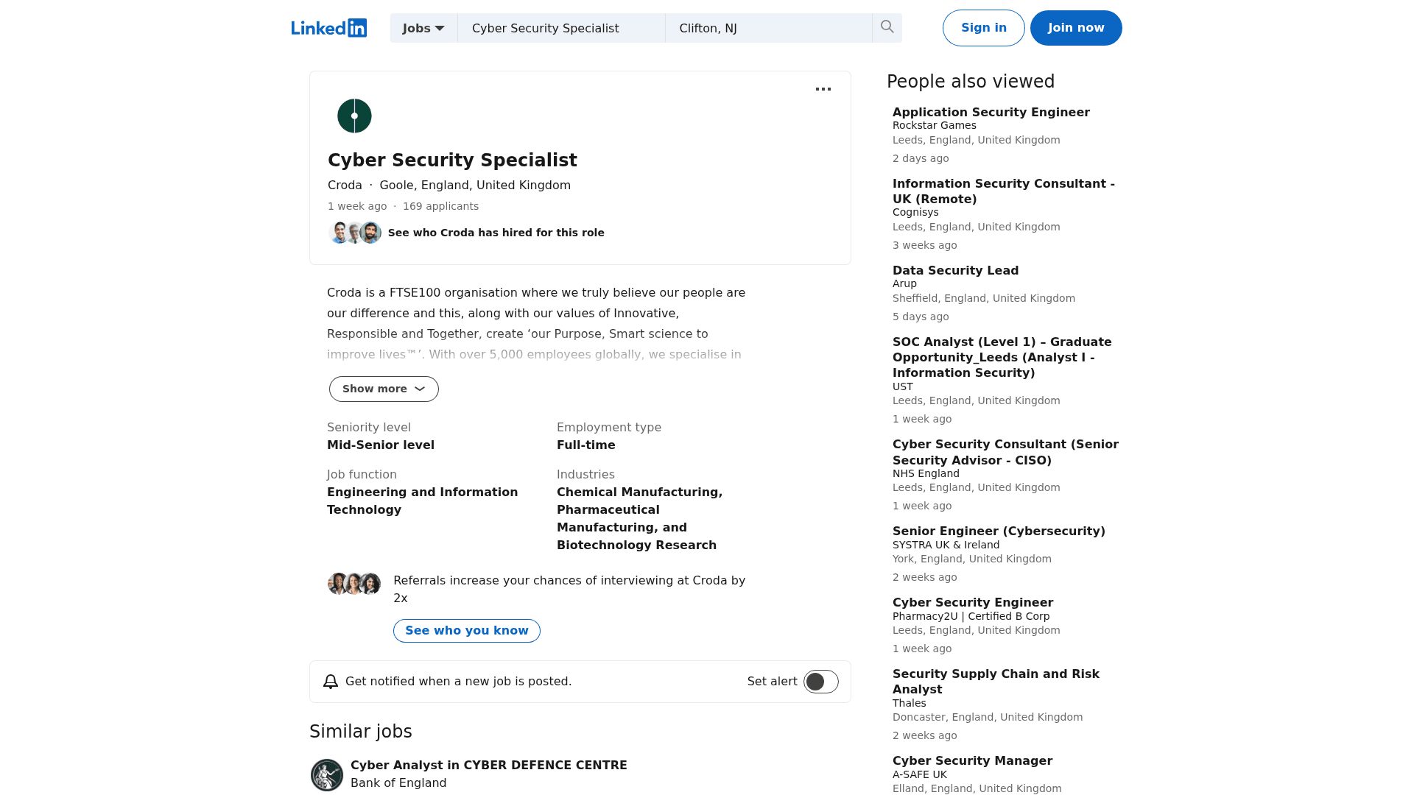Click the Cyber Security Specialist job title

[x=452, y=160]
